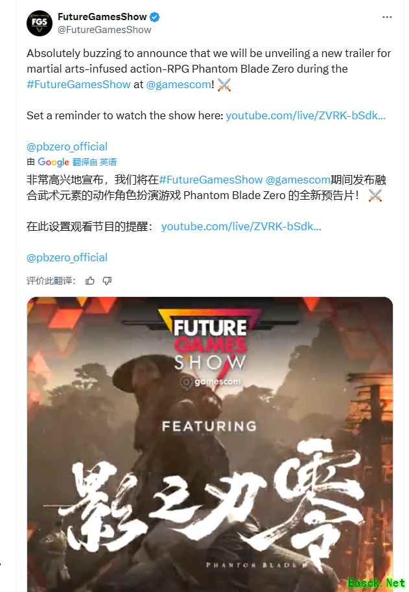Click the 翻译自 英语 translation source link
Viewport: 409px width, 592px height.
click(95, 162)
